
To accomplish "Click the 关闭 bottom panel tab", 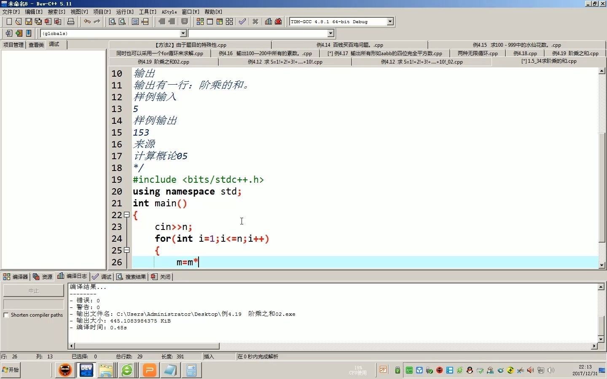I will coord(161,277).
